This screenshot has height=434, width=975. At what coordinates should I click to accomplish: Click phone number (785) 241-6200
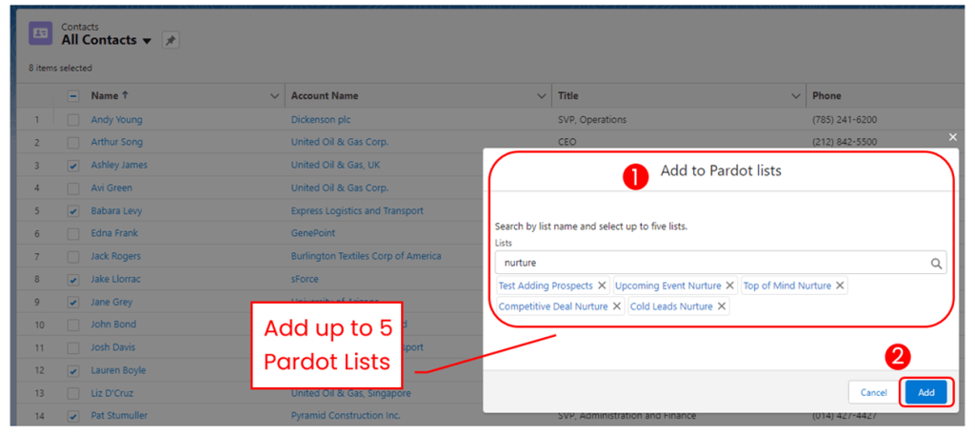pos(845,119)
